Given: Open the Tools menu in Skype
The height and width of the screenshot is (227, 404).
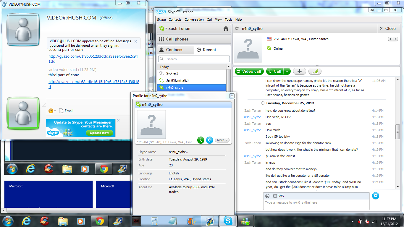Looking at the screenshot, I should 228,20.
